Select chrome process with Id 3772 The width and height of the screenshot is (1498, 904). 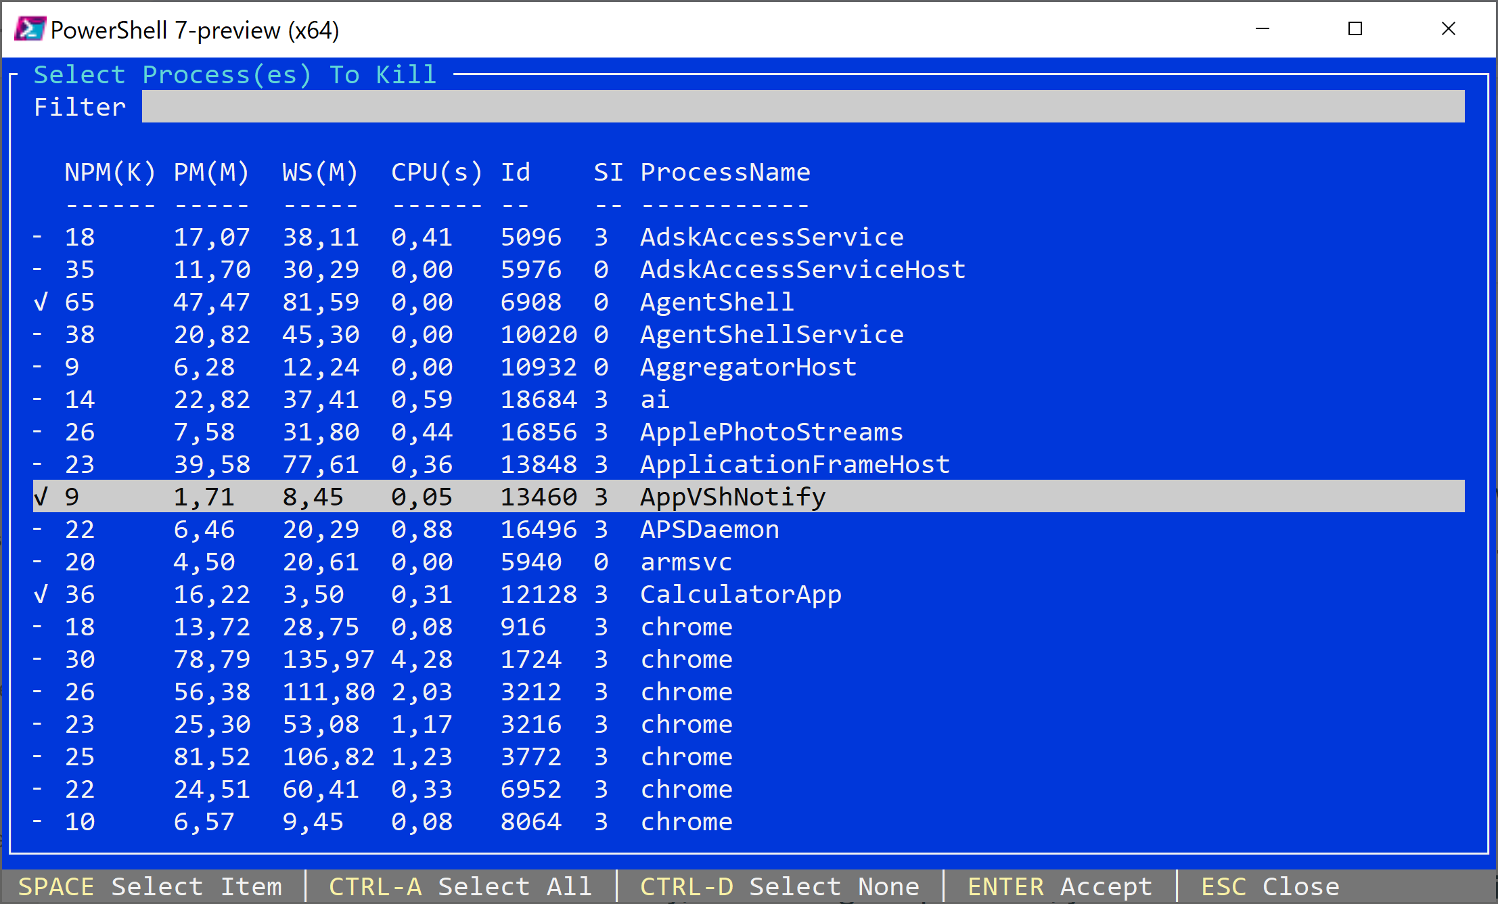(x=687, y=757)
